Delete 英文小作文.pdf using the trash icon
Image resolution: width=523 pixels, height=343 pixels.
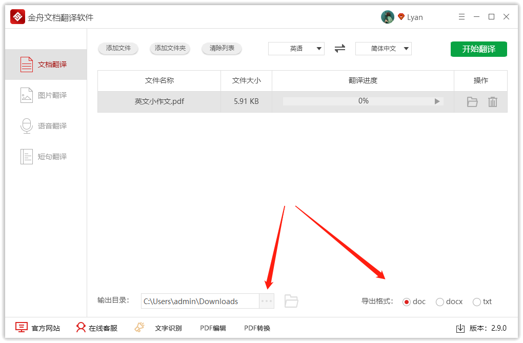[492, 101]
